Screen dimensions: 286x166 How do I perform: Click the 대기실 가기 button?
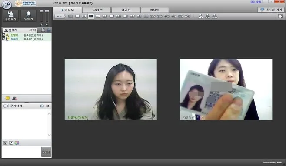tap(271, 10)
